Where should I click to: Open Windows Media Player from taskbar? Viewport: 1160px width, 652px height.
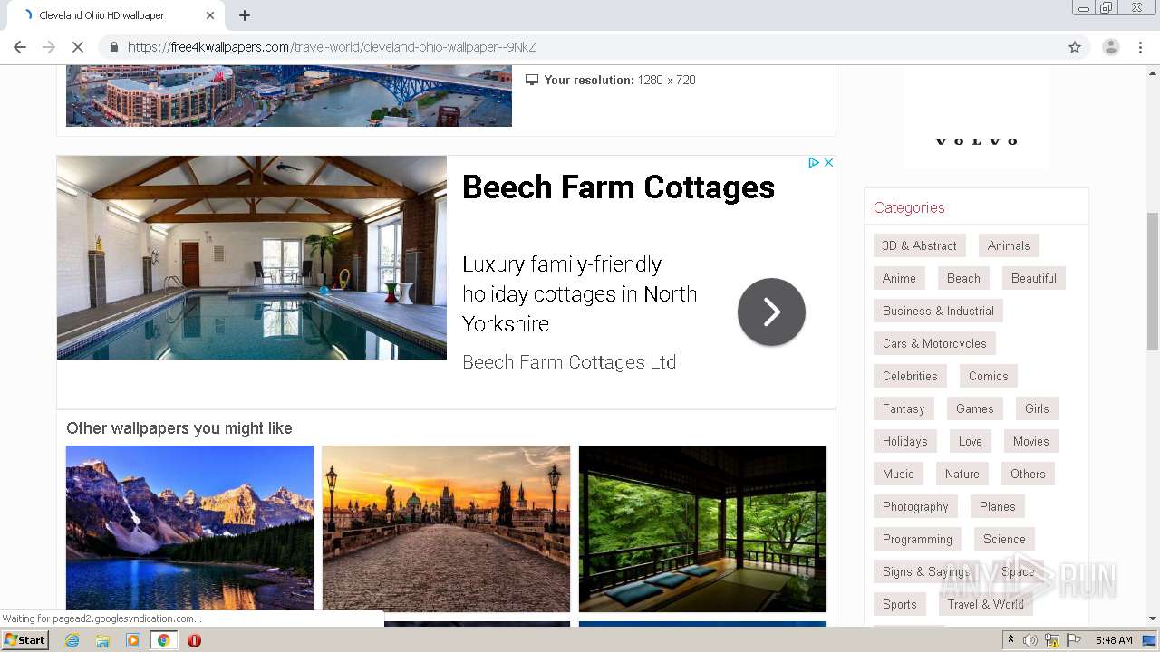point(133,640)
